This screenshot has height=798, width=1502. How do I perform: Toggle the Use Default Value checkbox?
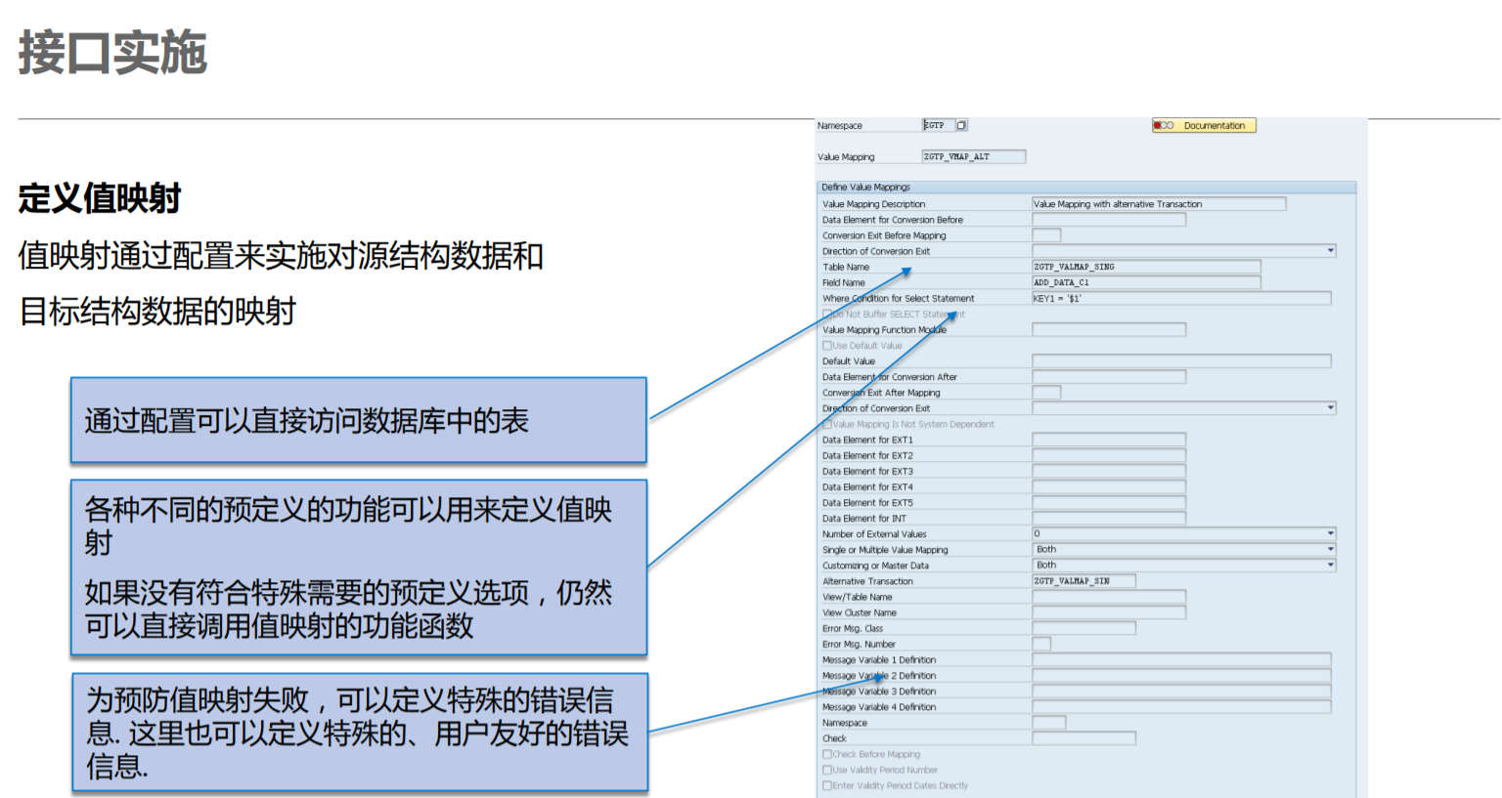coord(827,346)
